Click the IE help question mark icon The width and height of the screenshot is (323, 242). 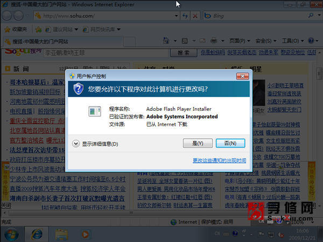[311, 40]
